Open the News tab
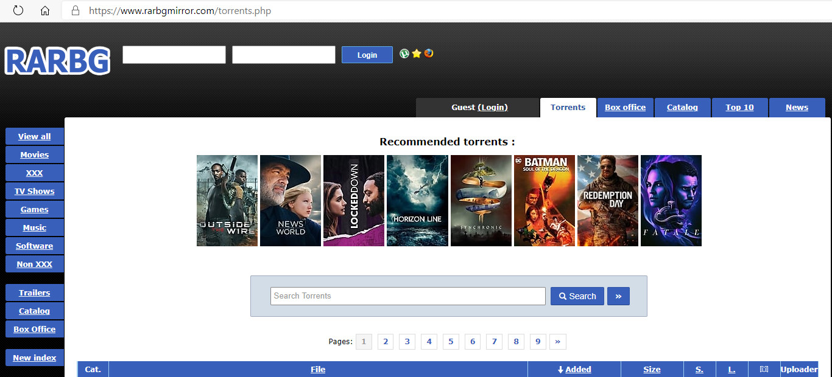The image size is (832, 377). click(797, 108)
